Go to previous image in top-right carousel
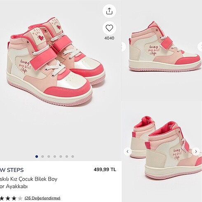The height and width of the screenshot is (202, 202). [124, 47]
